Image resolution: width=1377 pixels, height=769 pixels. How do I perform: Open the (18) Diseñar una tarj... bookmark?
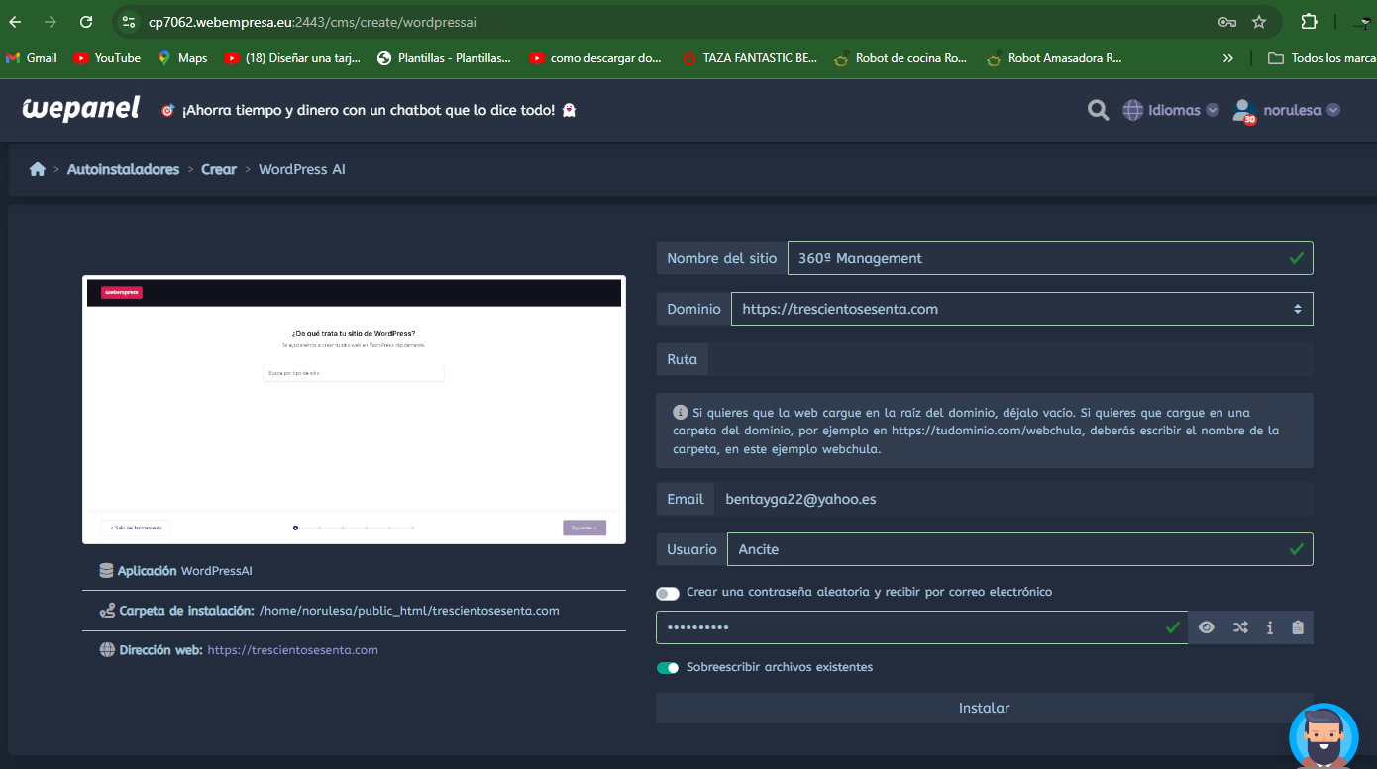[292, 58]
